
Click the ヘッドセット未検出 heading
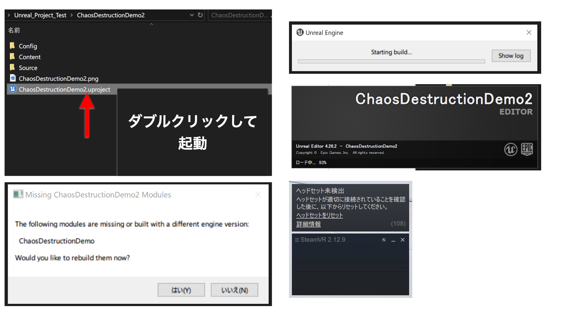pos(320,191)
